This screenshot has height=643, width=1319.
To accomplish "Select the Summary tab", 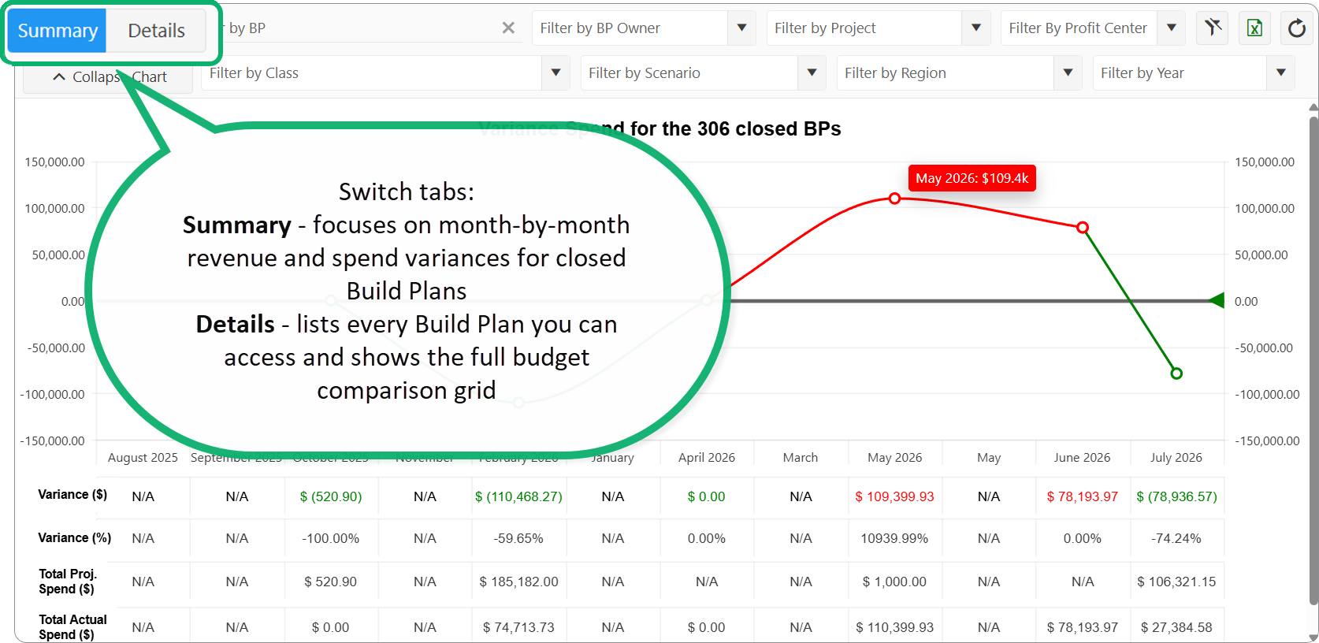I will pyautogui.click(x=58, y=31).
